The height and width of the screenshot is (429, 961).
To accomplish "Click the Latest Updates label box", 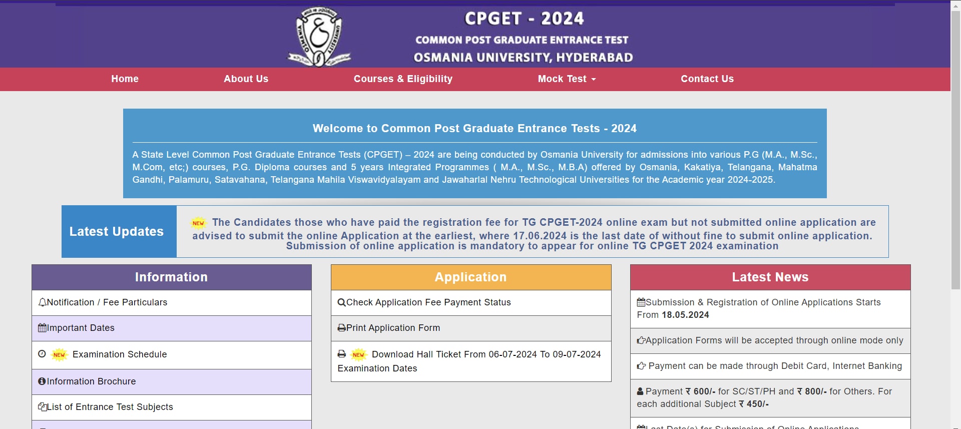I will 119,231.
